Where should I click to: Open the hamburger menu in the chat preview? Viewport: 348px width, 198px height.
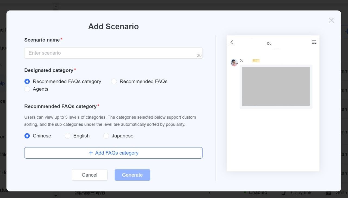[x=314, y=42]
